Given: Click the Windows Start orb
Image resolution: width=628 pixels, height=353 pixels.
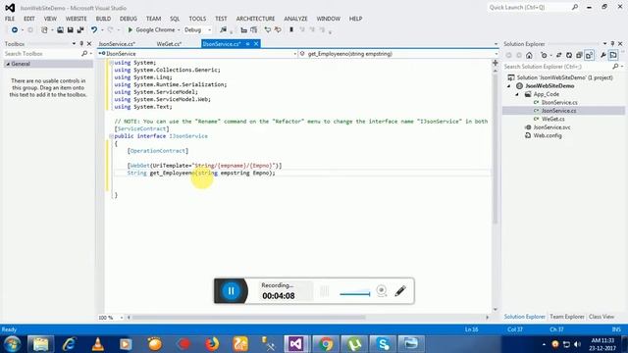Looking at the screenshot, I should point(12,344).
